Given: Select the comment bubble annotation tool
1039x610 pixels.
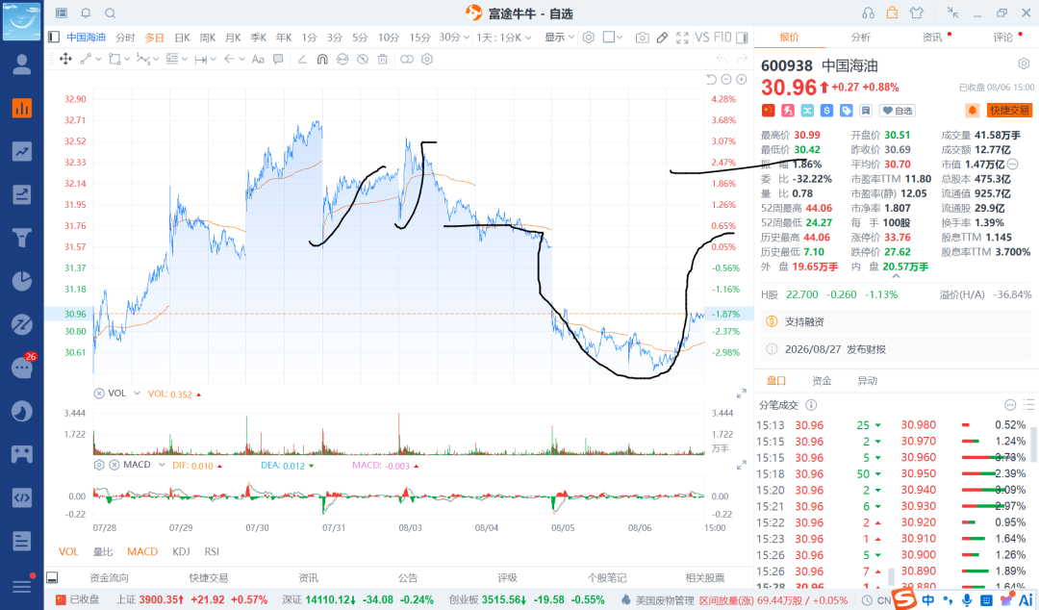Looking at the screenshot, I should point(278,59).
